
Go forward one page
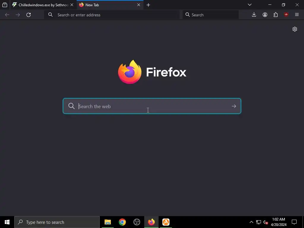[x=18, y=15]
